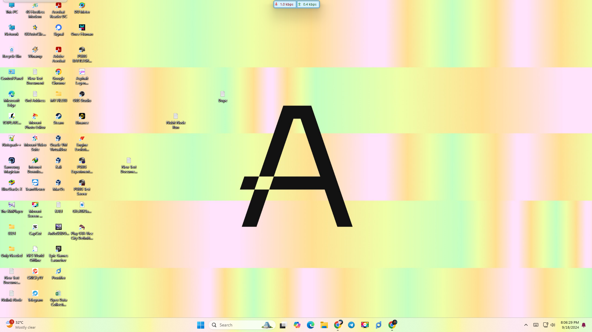Screen dimensions: 592x332
Task: Open the notification bell in the tray
Action: pyautogui.click(x=583, y=325)
